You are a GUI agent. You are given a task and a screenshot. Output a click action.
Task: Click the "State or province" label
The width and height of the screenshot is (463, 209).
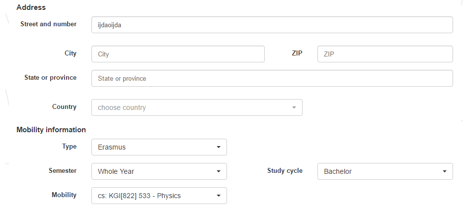coord(50,77)
